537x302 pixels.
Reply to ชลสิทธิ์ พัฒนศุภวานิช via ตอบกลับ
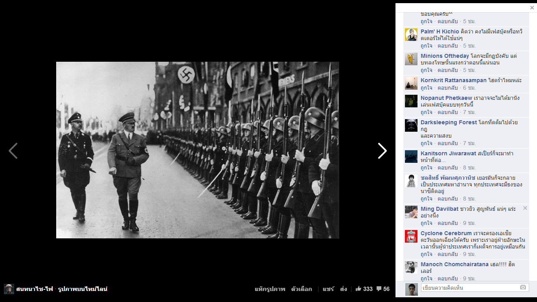448,199
